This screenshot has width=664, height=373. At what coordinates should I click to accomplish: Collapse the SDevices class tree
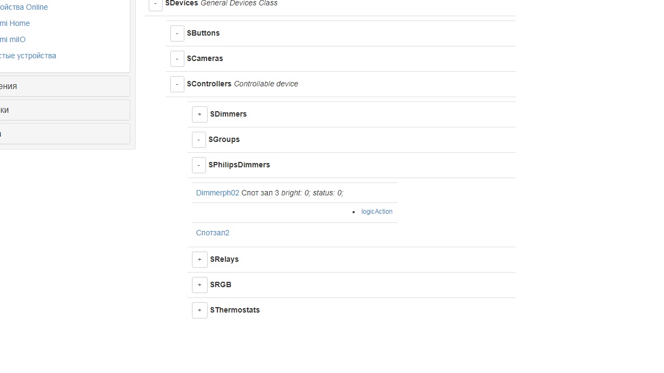click(x=156, y=4)
